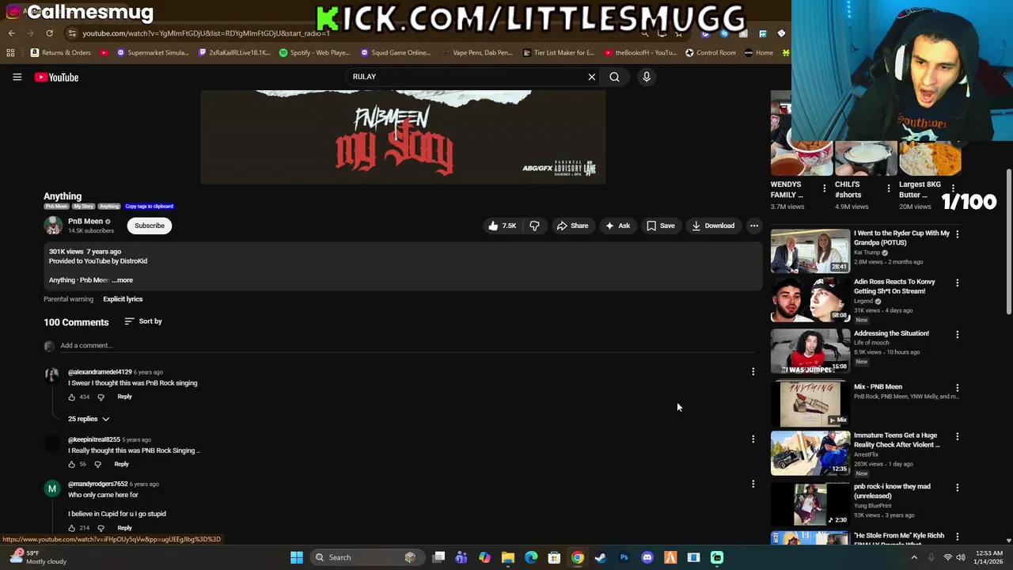Save the video to a playlist

661,226
